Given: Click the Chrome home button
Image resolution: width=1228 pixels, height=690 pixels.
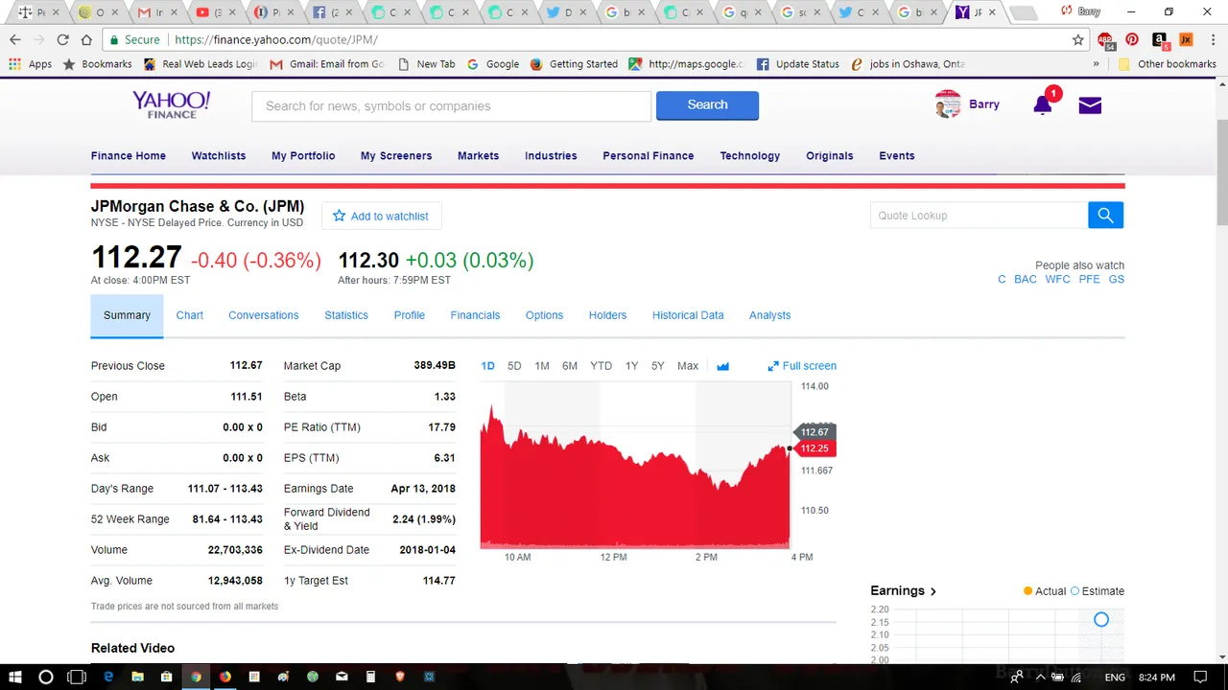Looking at the screenshot, I should coord(86,39).
